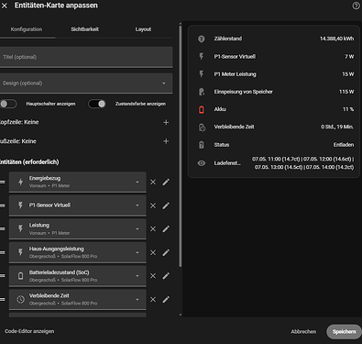Image resolution: width=362 pixels, height=344 pixels.
Task: Edit the Haus-Ausgangsleistung entity with pencil
Action: click(166, 252)
